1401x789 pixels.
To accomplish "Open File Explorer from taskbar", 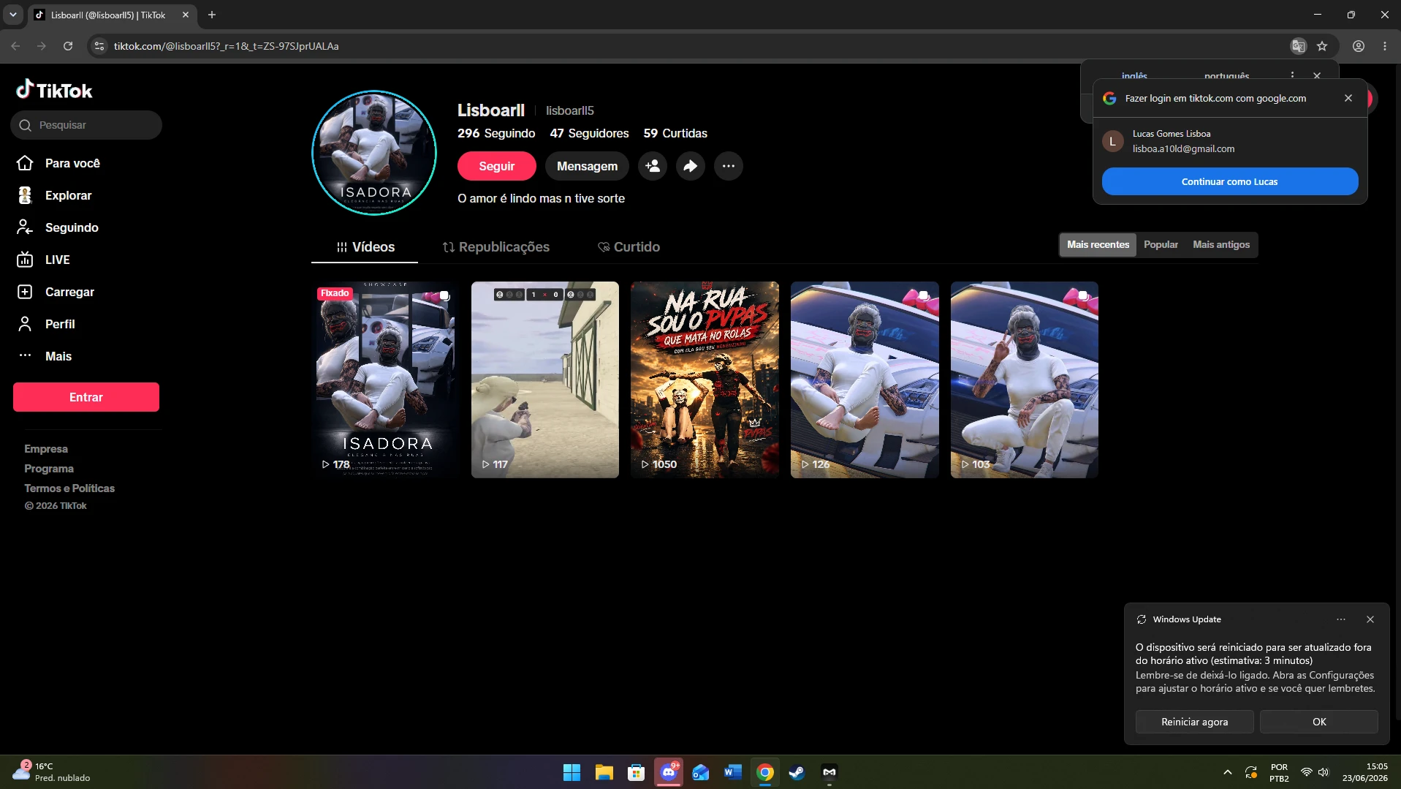I will (604, 772).
